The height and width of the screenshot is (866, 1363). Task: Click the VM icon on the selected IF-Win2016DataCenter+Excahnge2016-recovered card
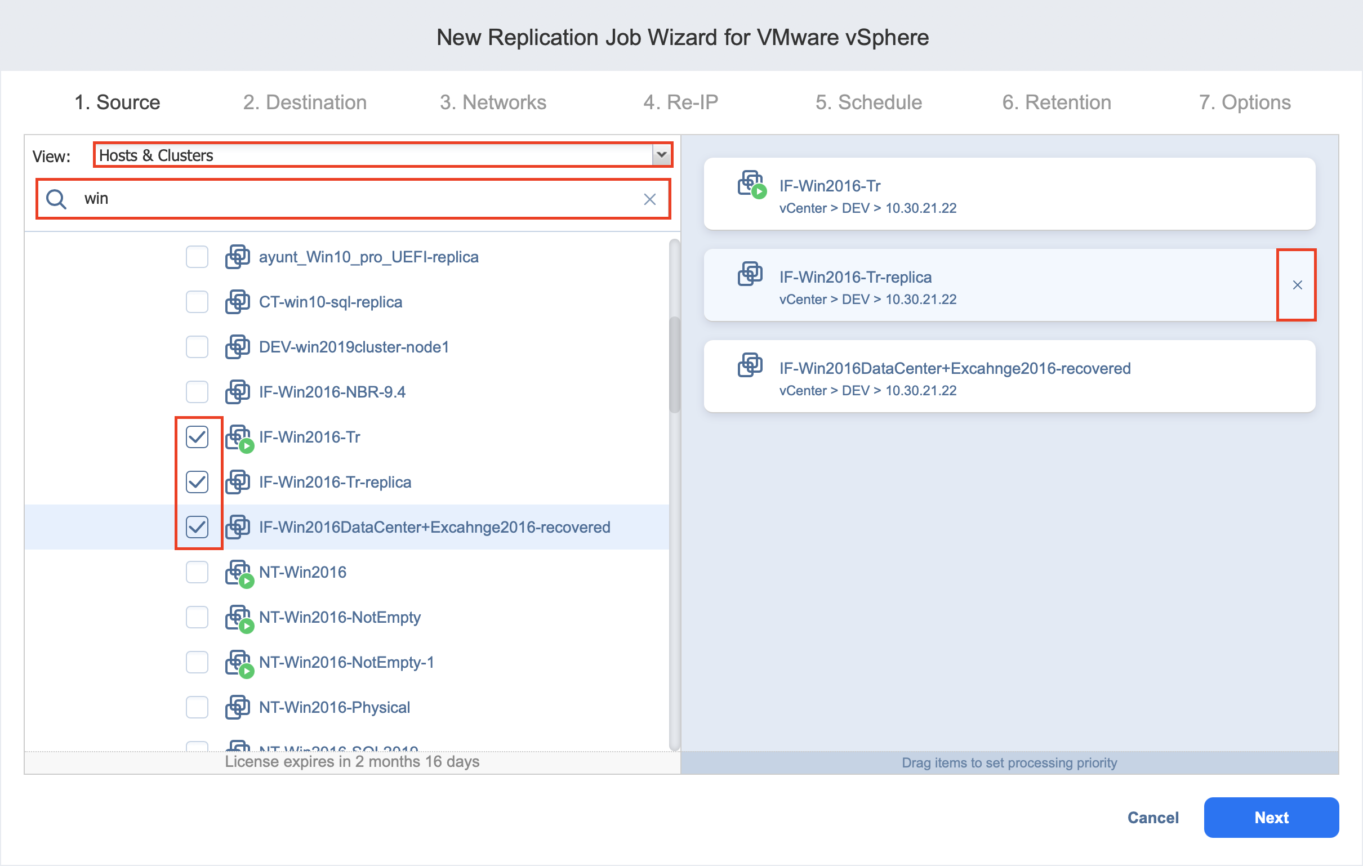(750, 365)
